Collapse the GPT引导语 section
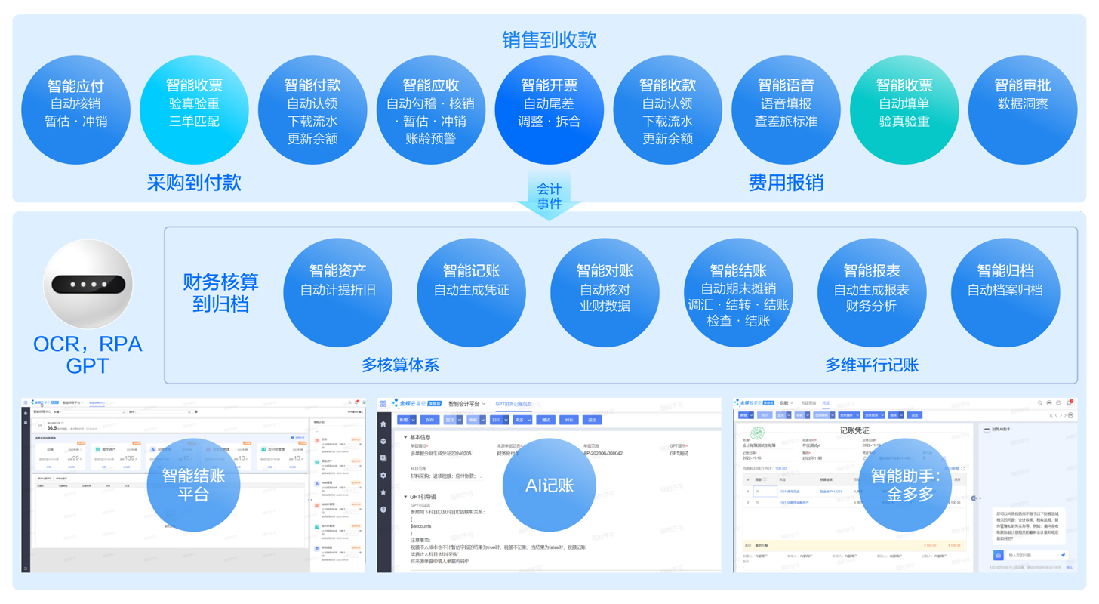 [405, 497]
